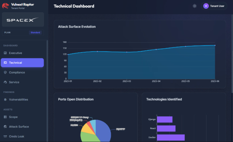Click the Technical Dashboard page heading
This screenshot has height=142, width=233.
pos(74,6)
